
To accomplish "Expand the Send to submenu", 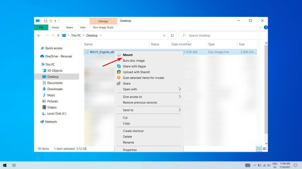I will point(149,110).
